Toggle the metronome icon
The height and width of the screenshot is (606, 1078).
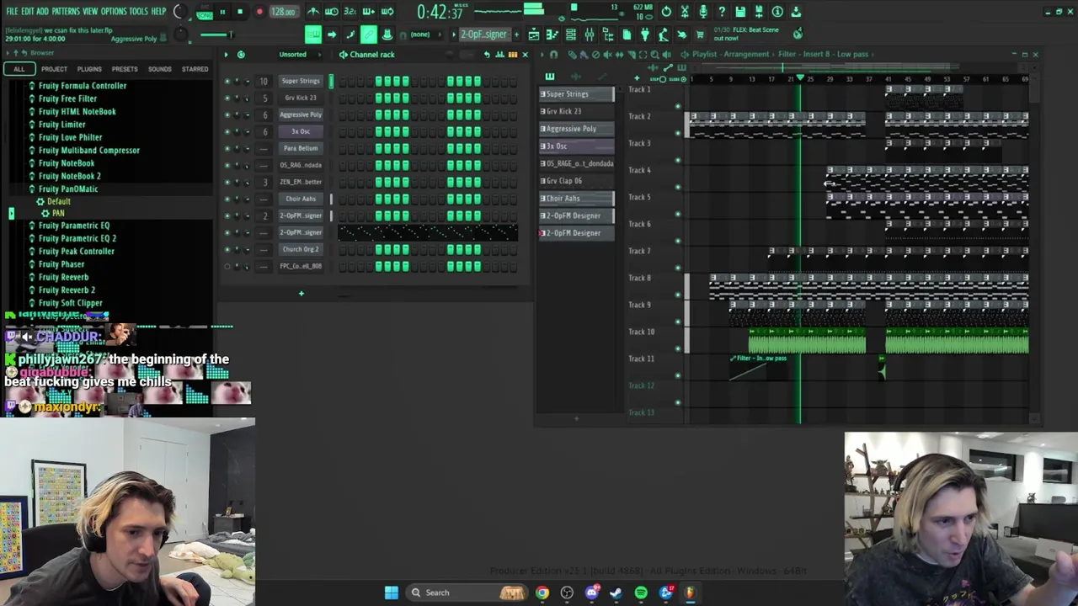click(313, 12)
